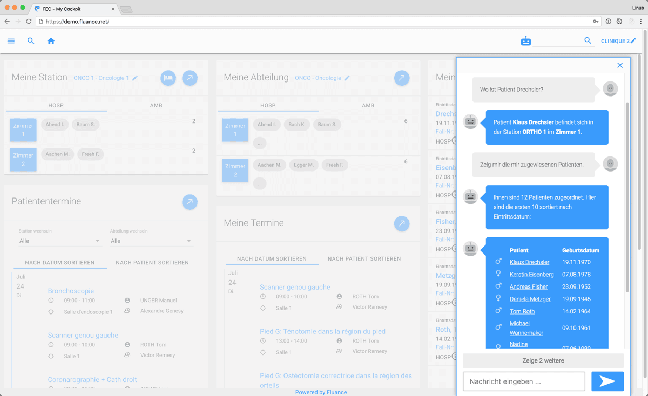Viewport: 648px width, 396px height.
Task: Open Meine Abteilung with arrow icon
Action: (401, 78)
